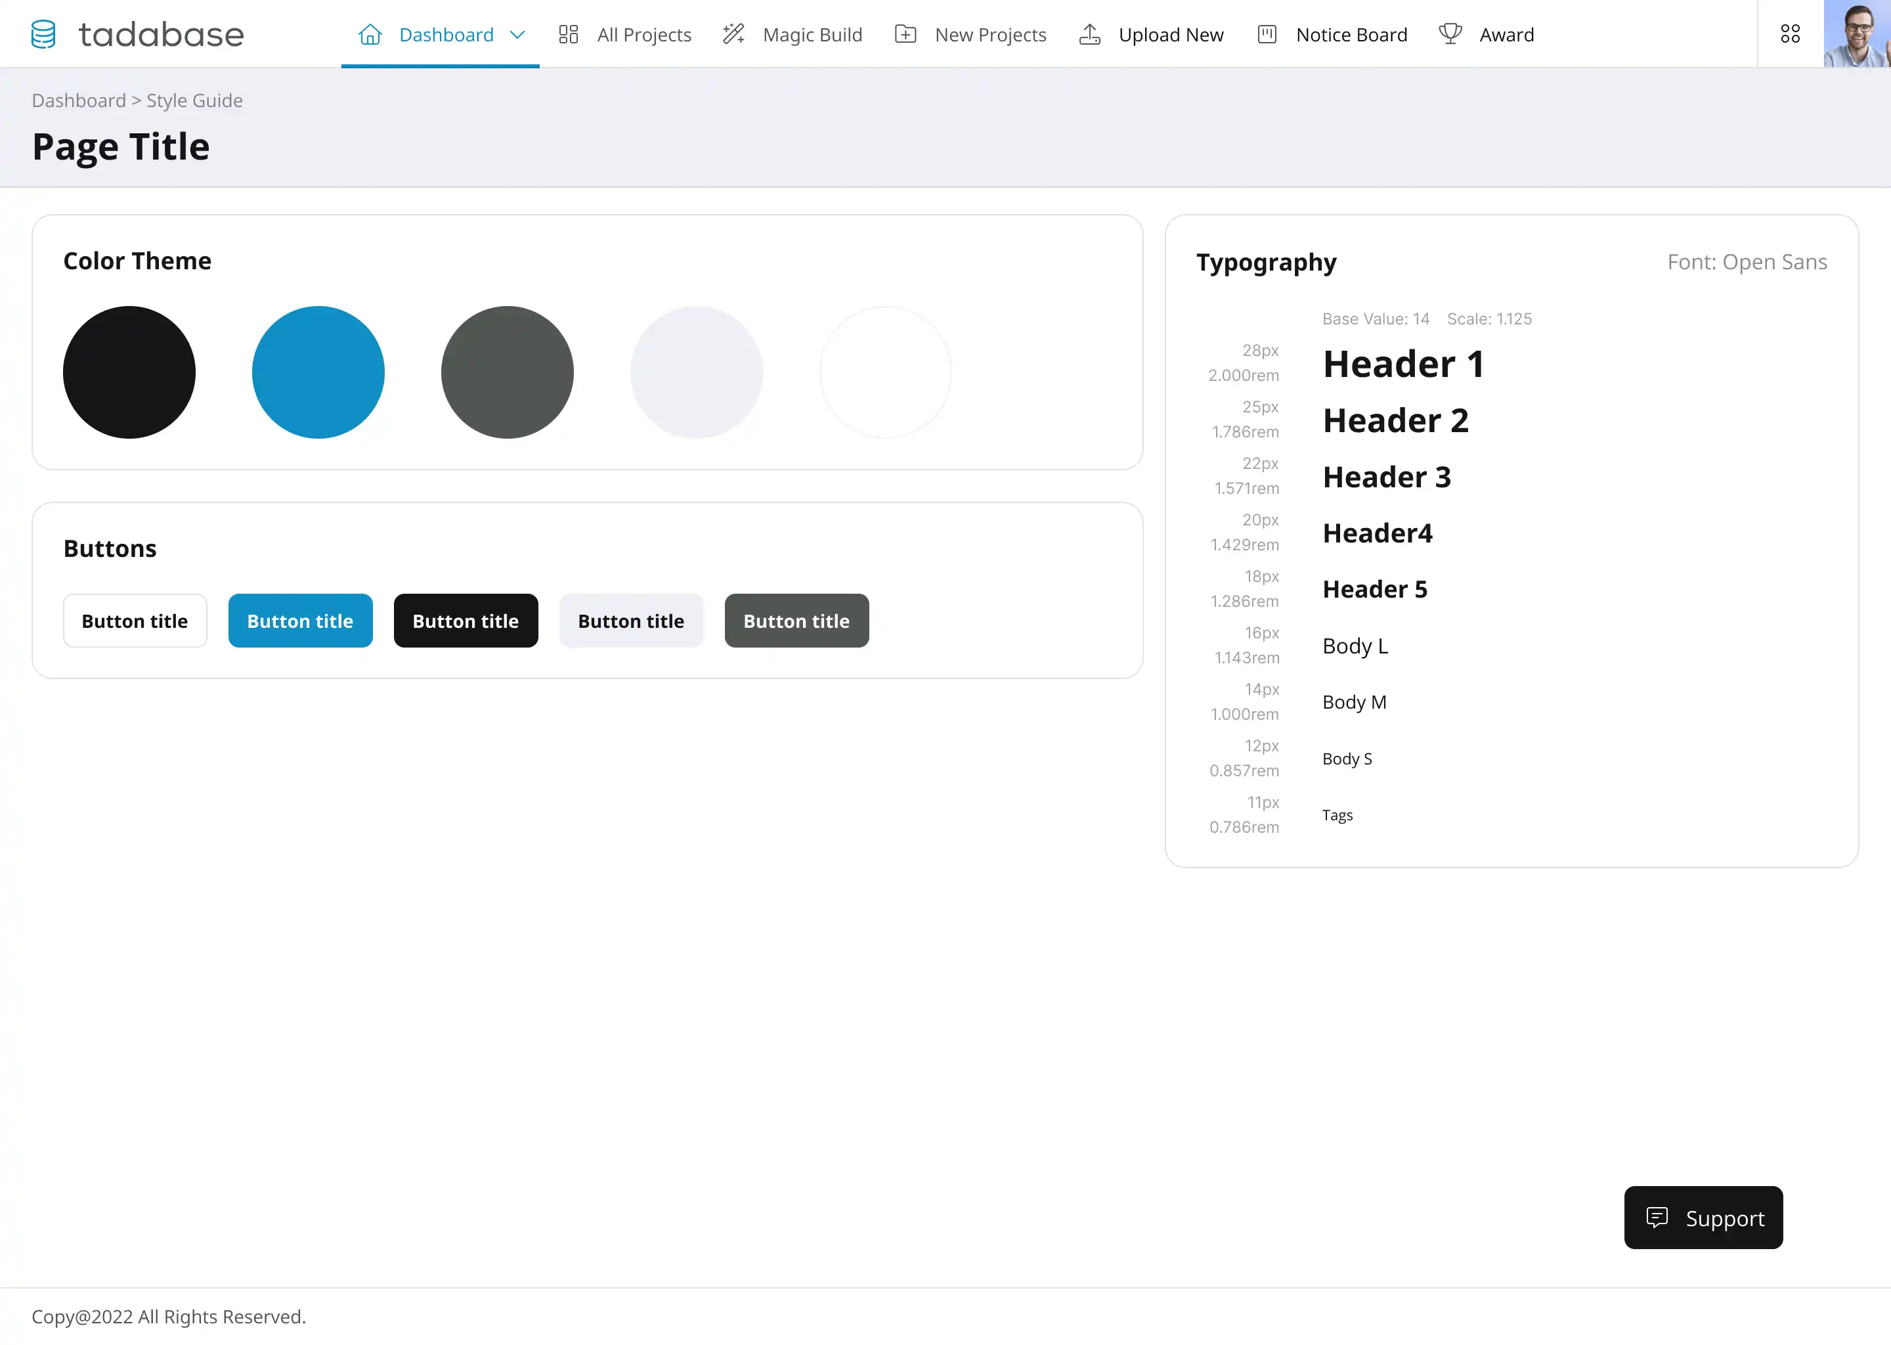Select New Projects nav item
Image resolution: width=1891 pixels, height=1345 pixels.
click(x=970, y=34)
